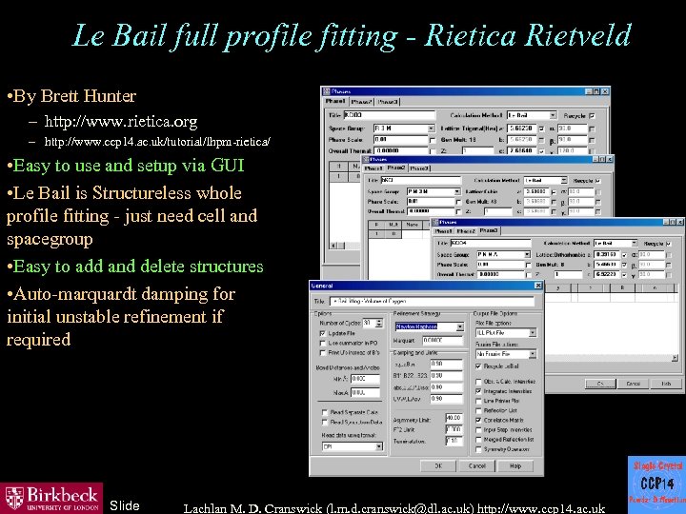
Task: Open the R 3 M Space Group dropdown
Action: tap(431, 128)
